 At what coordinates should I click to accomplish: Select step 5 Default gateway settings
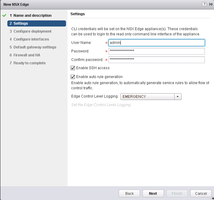pyautogui.click(x=35, y=47)
